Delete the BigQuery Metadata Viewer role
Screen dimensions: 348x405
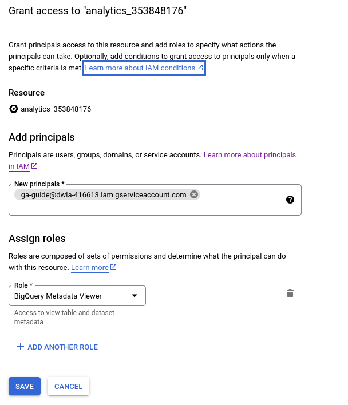(x=290, y=293)
